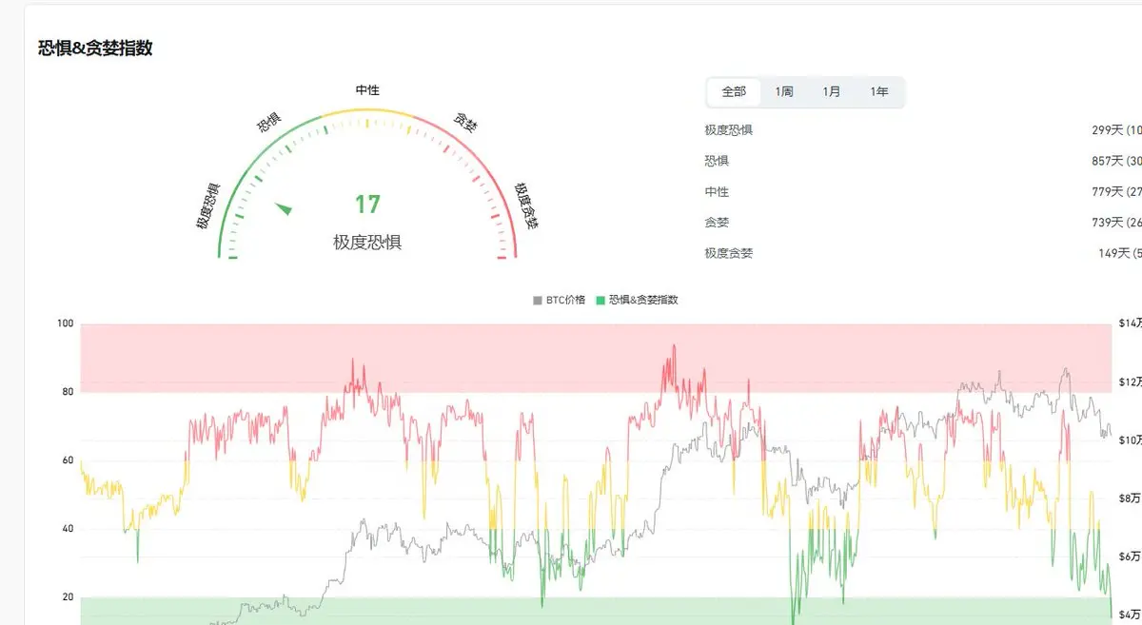Click the $14万 price axis label
This screenshot has width=1142, height=625.
point(1130,324)
